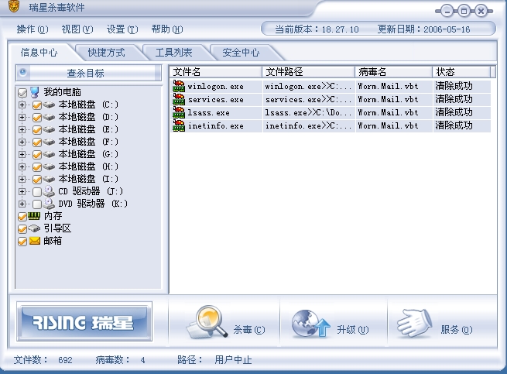
Task: Click the DVD drive K: disc icon
Action: point(49,204)
